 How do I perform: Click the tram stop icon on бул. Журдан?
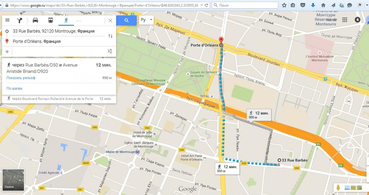(x=325, y=79)
